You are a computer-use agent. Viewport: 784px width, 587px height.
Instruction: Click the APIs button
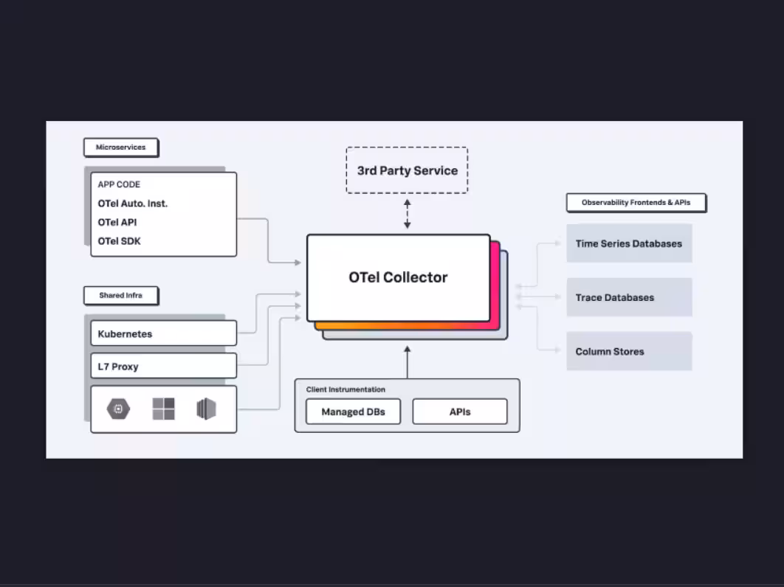click(460, 411)
